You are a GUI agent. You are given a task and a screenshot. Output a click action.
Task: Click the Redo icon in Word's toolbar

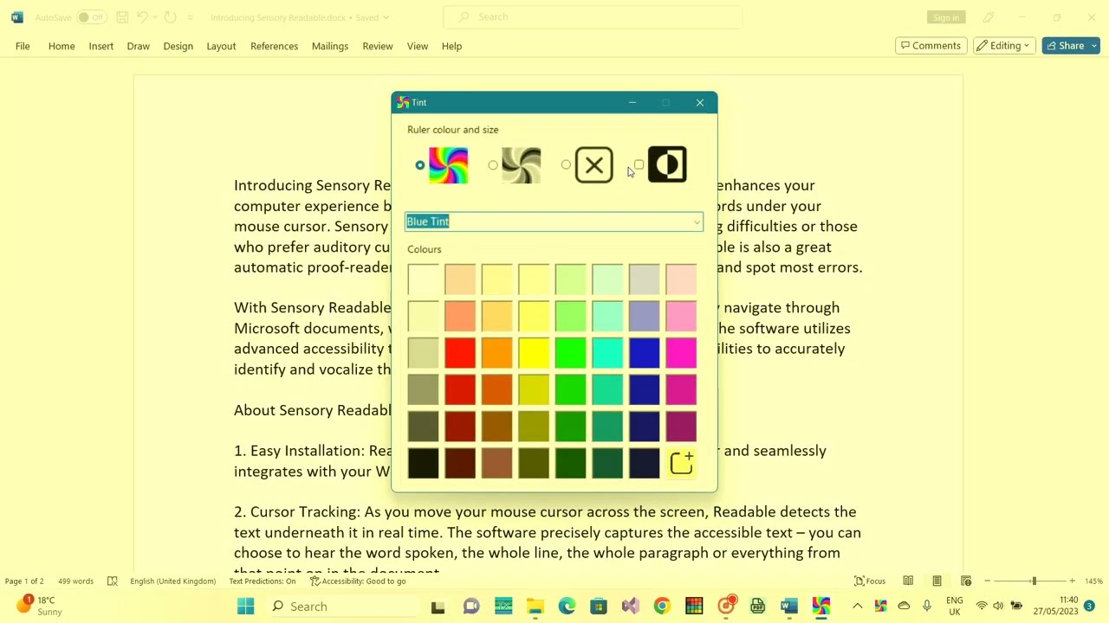pyautogui.click(x=170, y=17)
